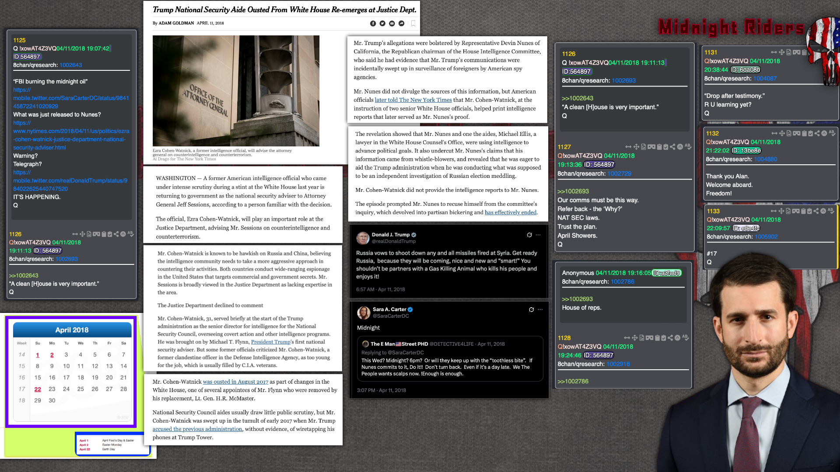Click the attorney general office building photo

236,91
